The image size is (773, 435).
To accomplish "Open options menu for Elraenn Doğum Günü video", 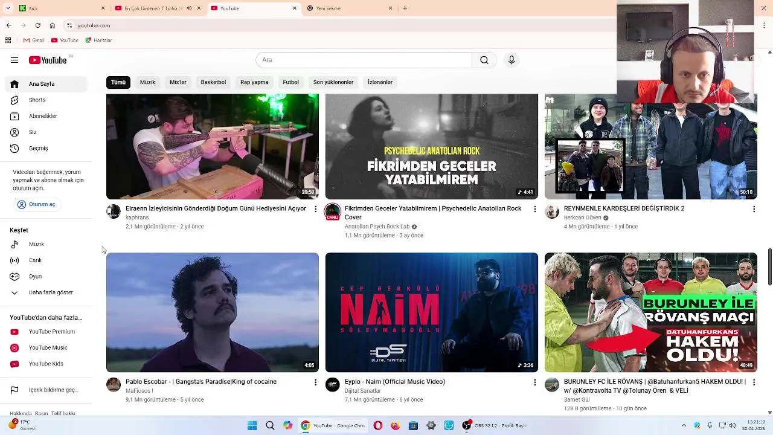I will (x=315, y=209).
